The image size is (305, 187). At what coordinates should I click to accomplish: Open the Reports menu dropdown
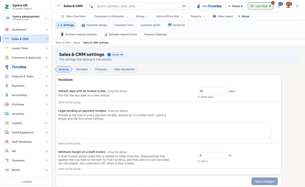198,16
